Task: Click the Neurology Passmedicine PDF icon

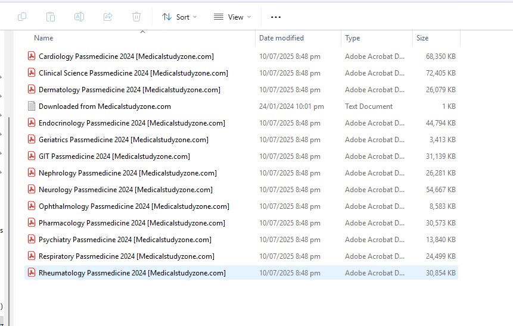Action: (32, 189)
